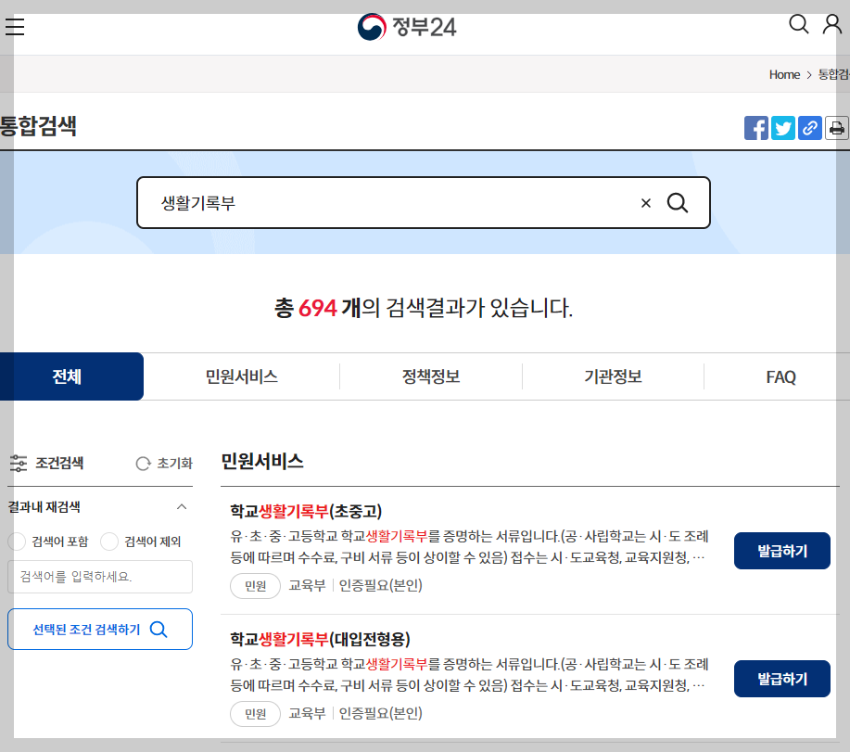This screenshot has width=850, height=752.
Task: Click 발급하기 for 학교생활기록부(초중고)
Action: pos(781,550)
